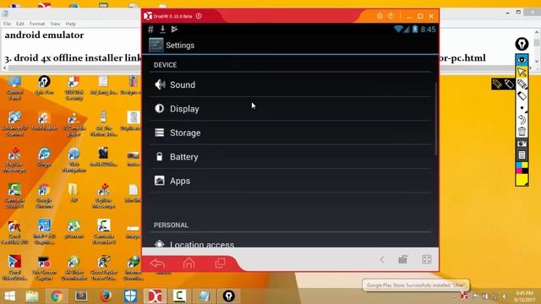Open Edit menu in Notepad
541x304 pixels.
tap(20, 24)
